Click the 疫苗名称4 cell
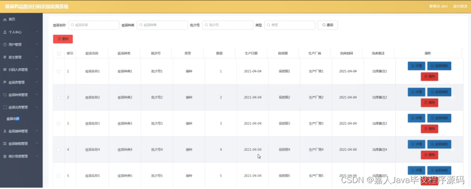 [x=93, y=150]
